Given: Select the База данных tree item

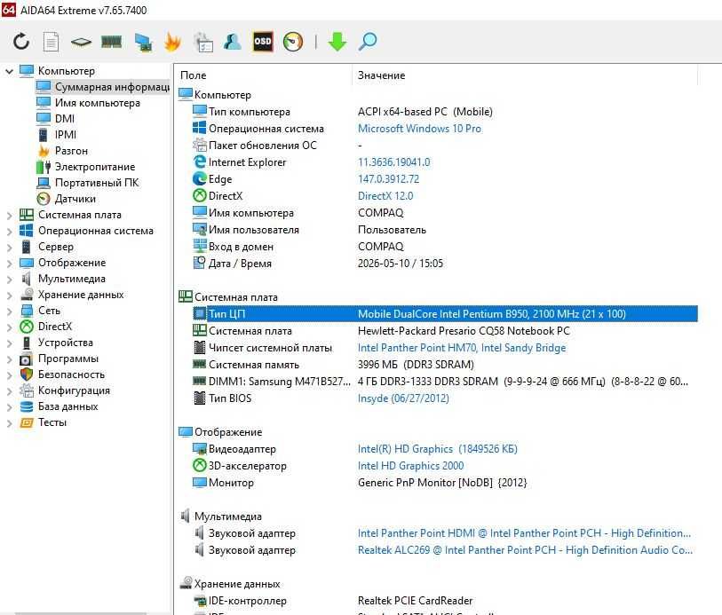Looking at the screenshot, I should (67, 406).
